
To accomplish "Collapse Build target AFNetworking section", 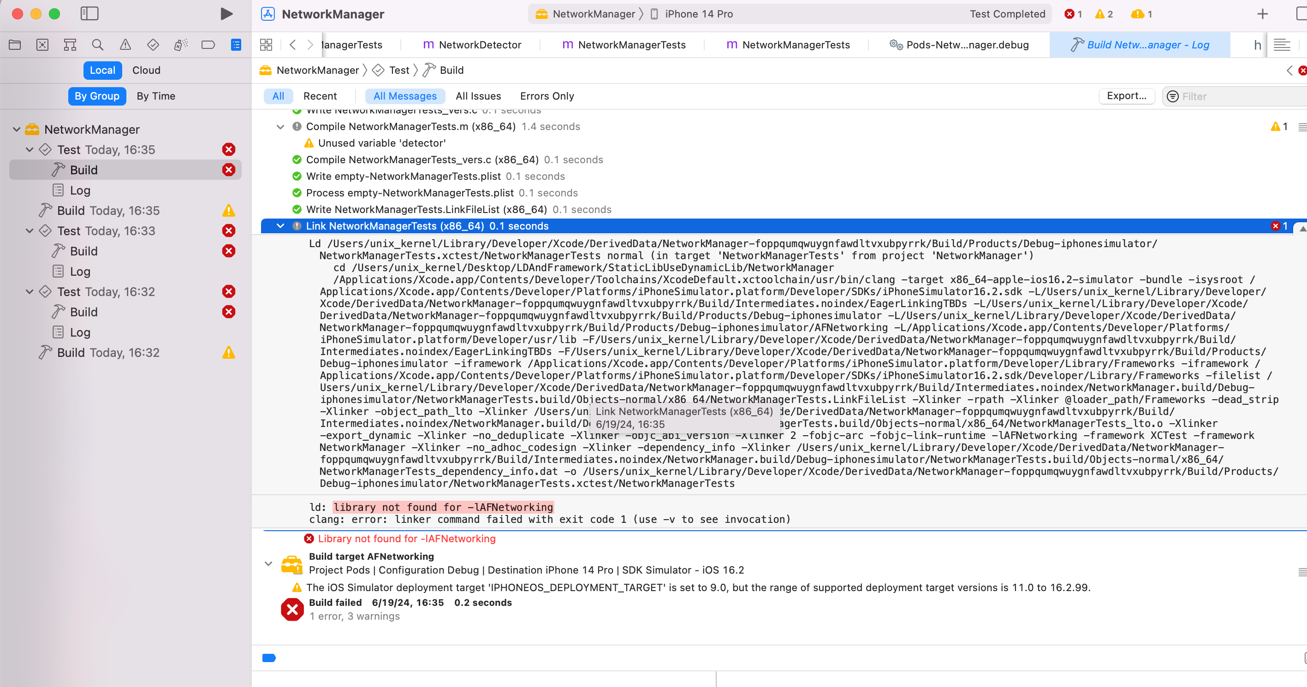I will pyautogui.click(x=268, y=563).
